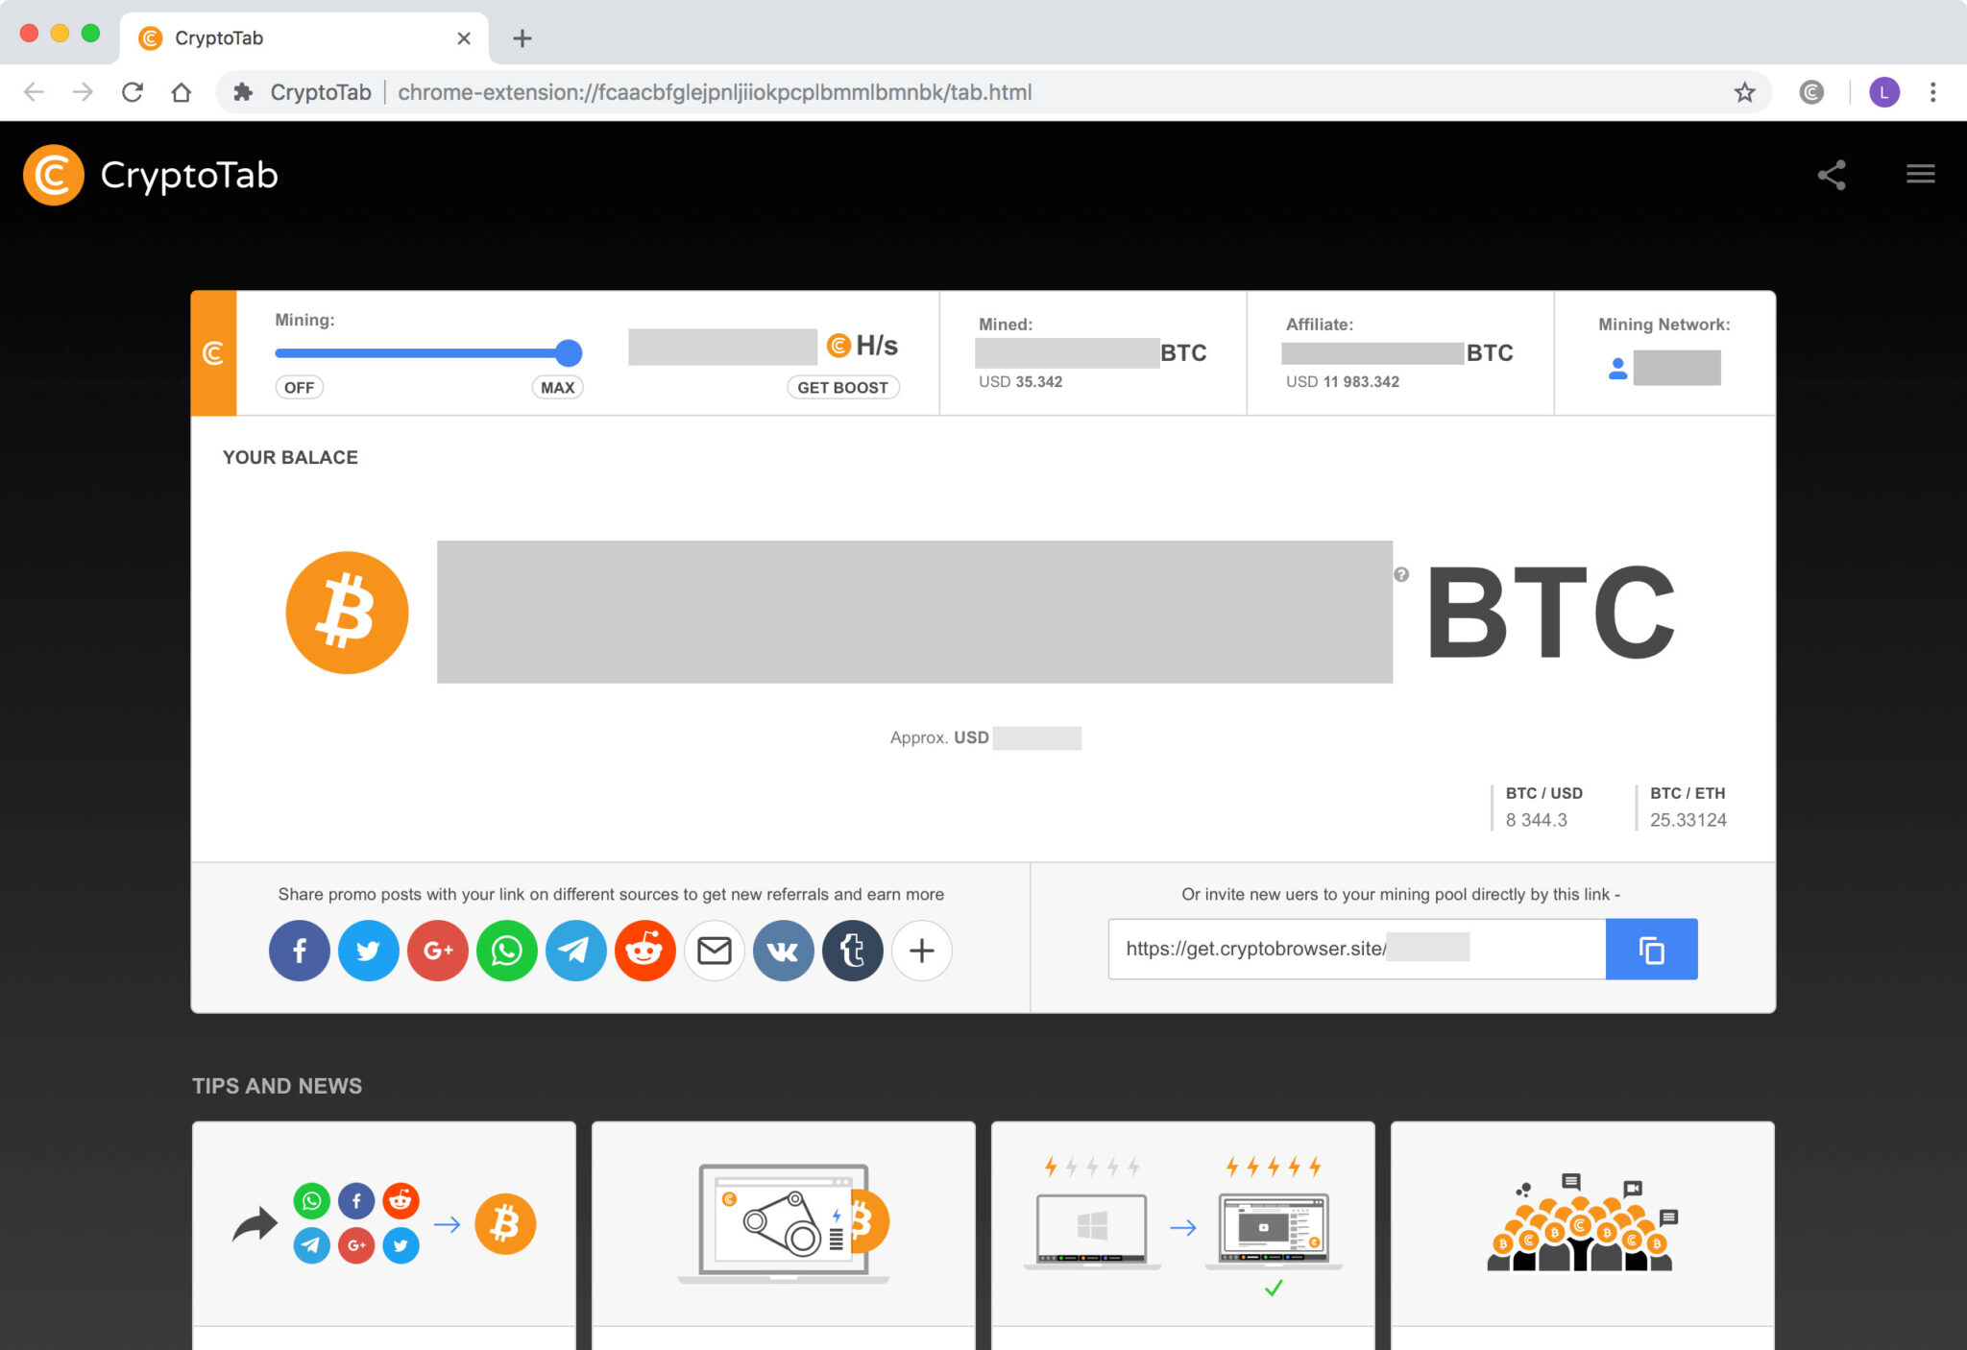Open the share panel via top-right share icon
Screen dimensions: 1967x1350
(1830, 175)
